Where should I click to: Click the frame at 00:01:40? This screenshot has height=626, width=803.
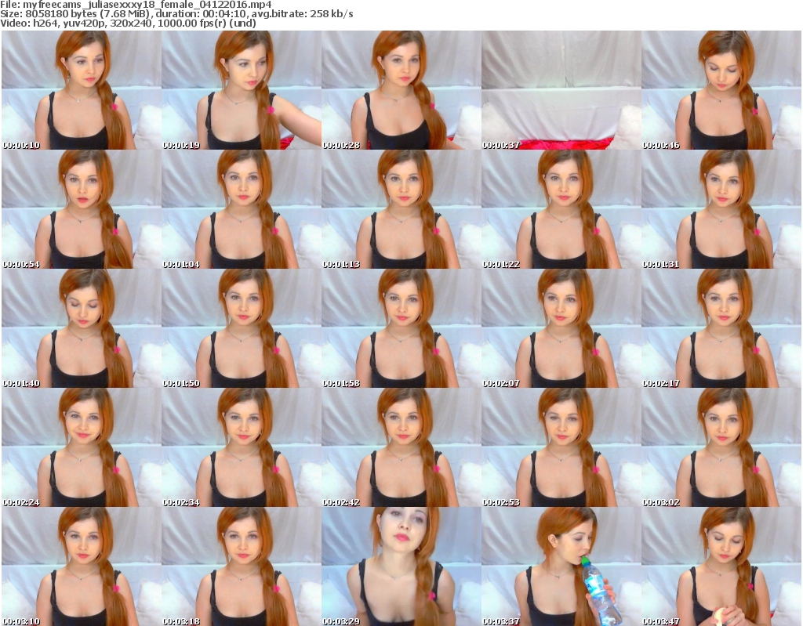pos(81,328)
